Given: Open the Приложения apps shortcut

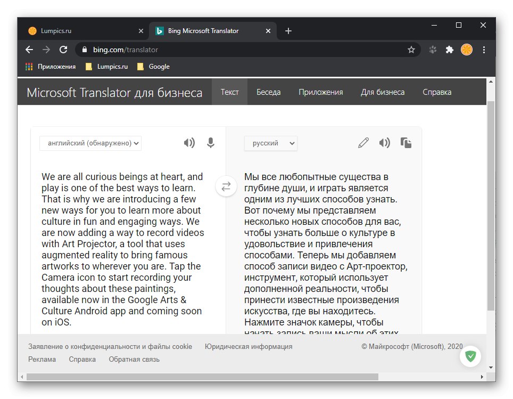Looking at the screenshot, I should pos(51,67).
